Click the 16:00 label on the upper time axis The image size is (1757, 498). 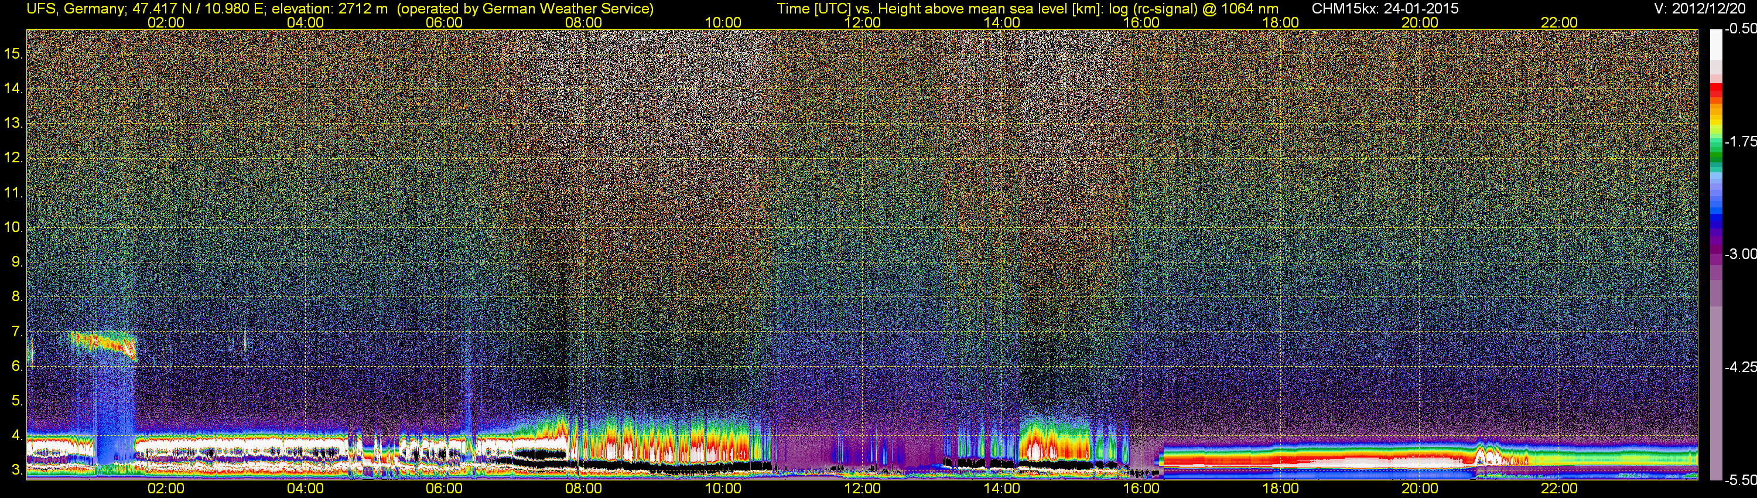coord(1141,22)
